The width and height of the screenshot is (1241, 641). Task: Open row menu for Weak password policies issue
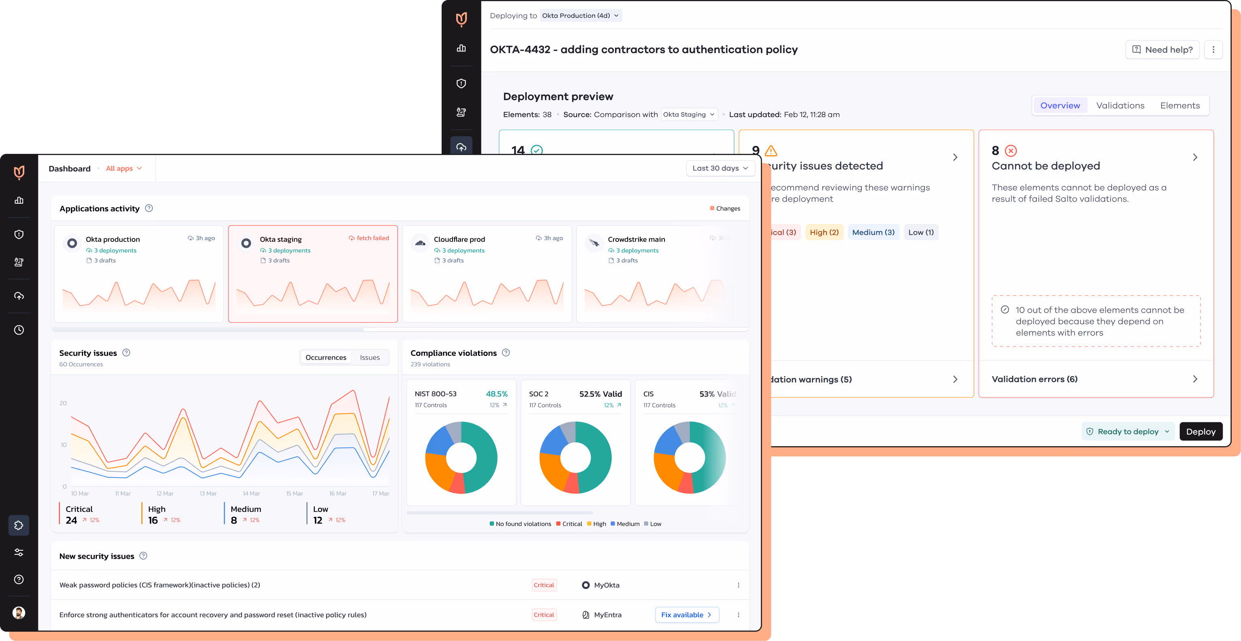coord(738,585)
